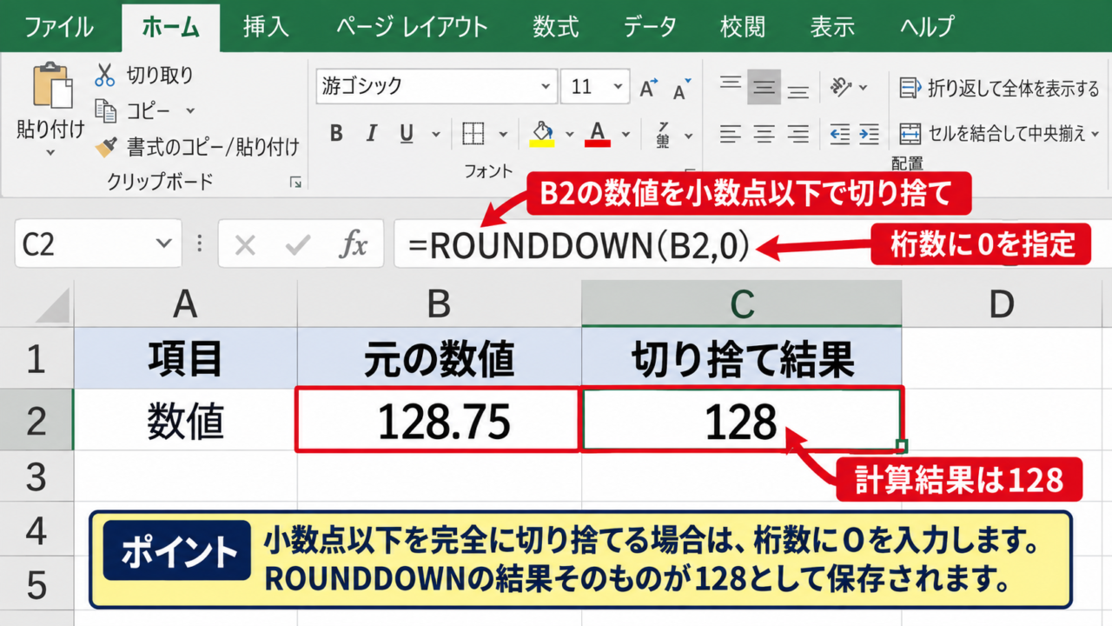The height and width of the screenshot is (626, 1112).
Task: Cancel the formula entry X button
Action: 245,246
